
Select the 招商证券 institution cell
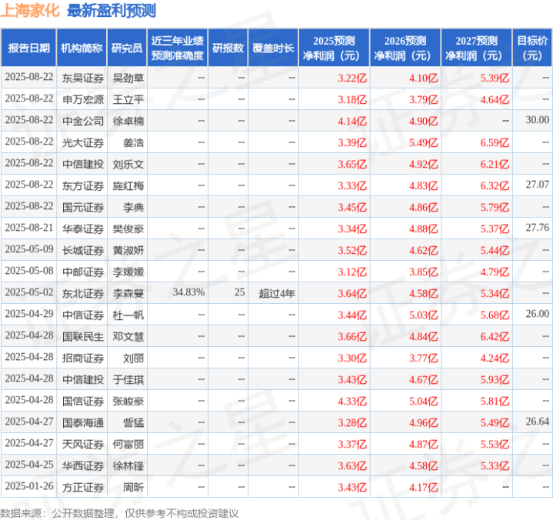click(x=83, y=358)
